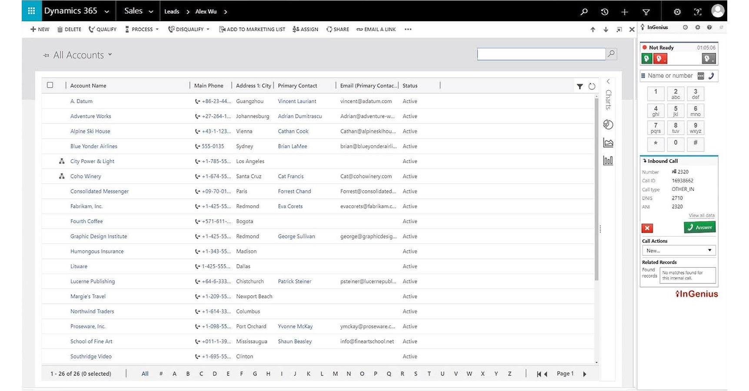This screenshot has height=391, width=749.
Task: Open the DISQUALIFY dropdown arrow
Action: tap(208, 29)
